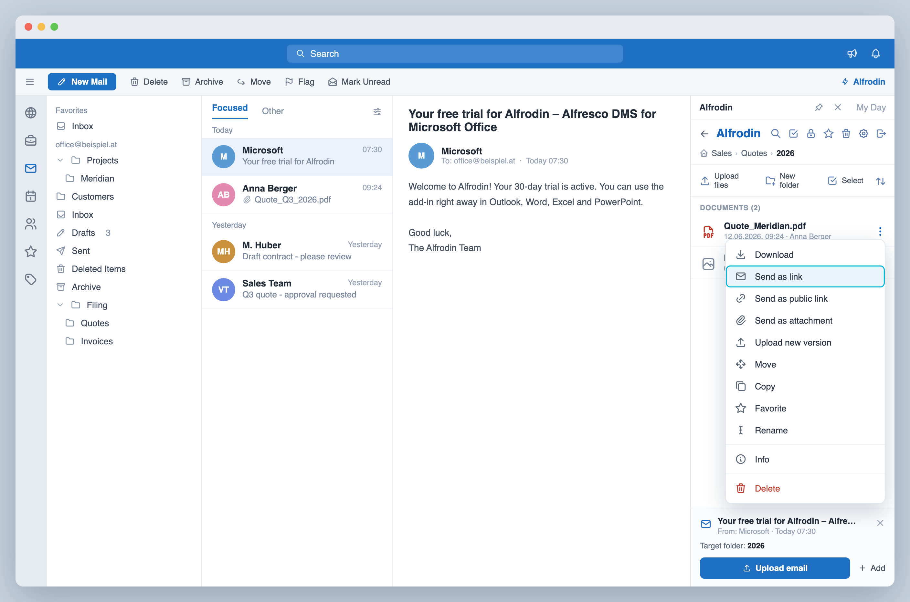
Task: Switch to Mail in the left rail
Action: [x=31, y=168]
